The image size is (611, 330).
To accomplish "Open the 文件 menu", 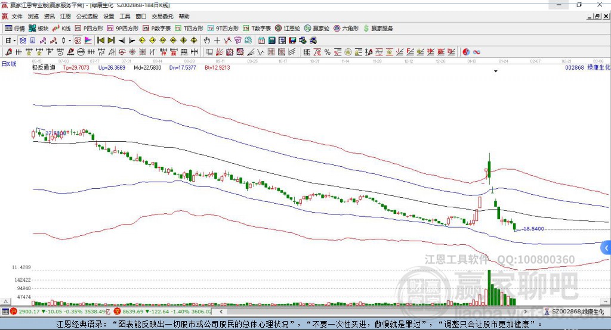I will (x=17, y=16).
